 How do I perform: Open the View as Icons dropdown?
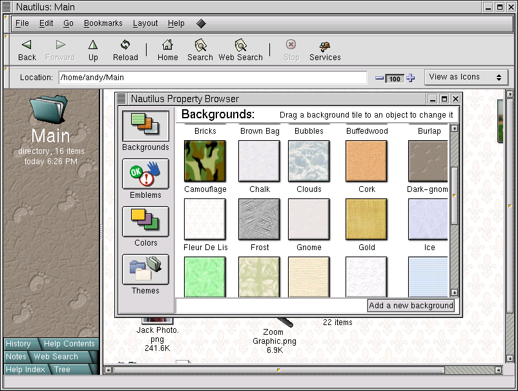pyautogui.click(x=466, y=78)
